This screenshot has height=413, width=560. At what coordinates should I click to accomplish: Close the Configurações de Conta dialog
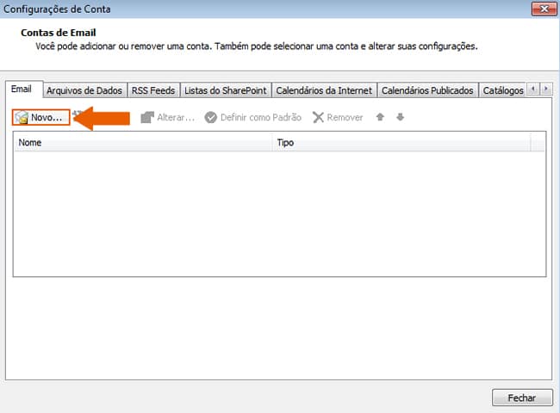(x=544, y=9)
